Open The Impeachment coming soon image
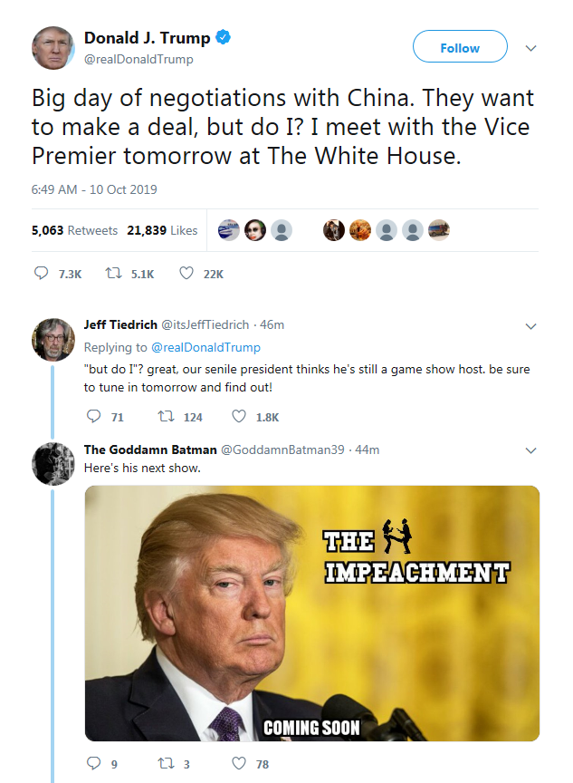573x783 pixels. 312,614
